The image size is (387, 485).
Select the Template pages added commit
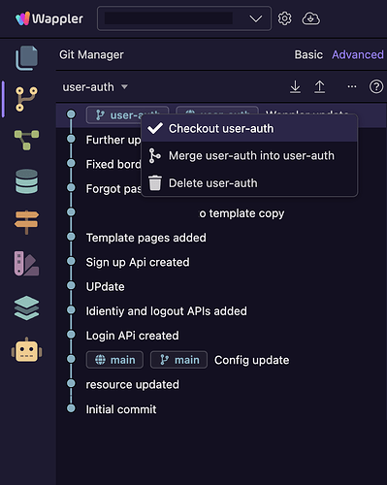pos(146,238)
